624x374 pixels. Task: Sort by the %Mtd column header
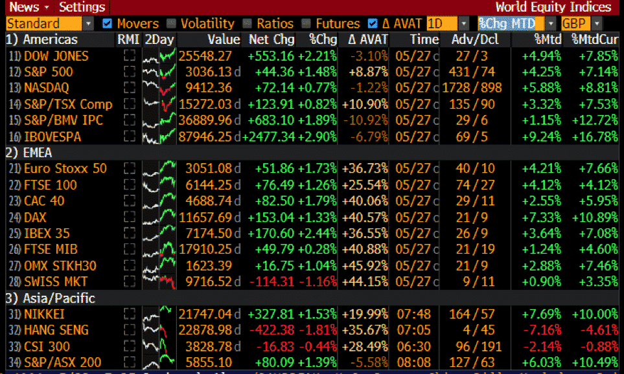(547, 39)
